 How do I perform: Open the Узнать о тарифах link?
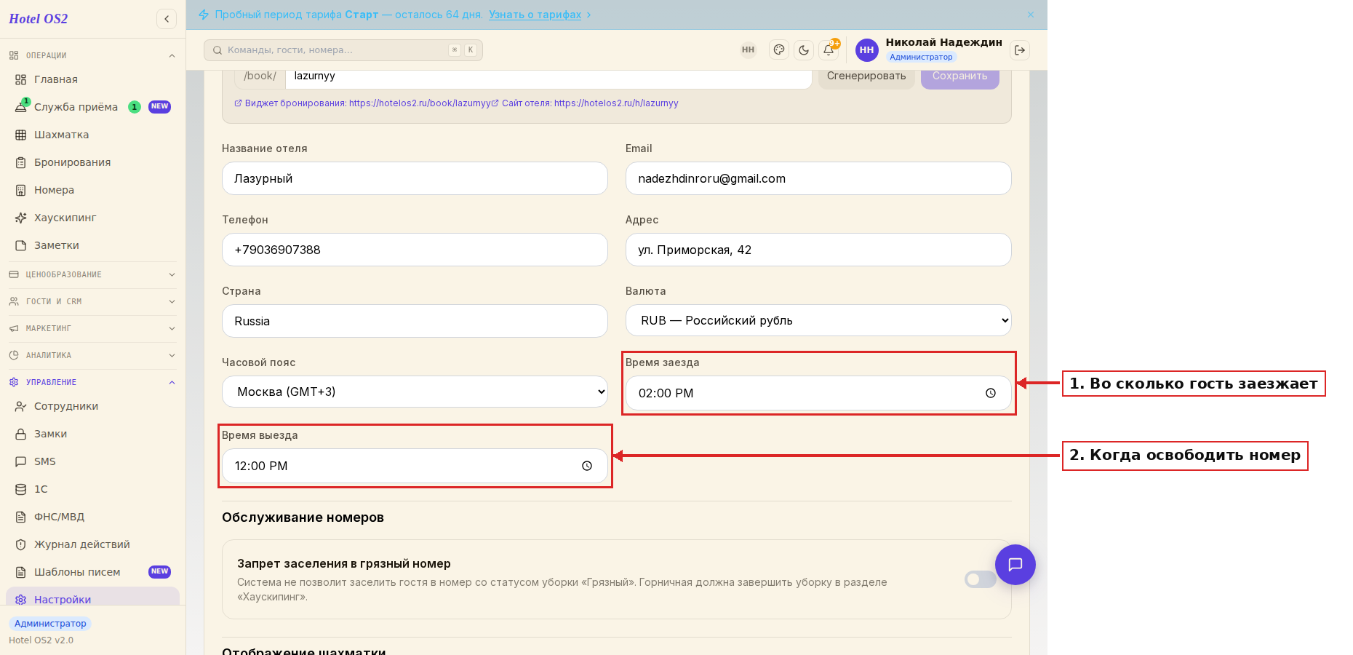point(535,15)
